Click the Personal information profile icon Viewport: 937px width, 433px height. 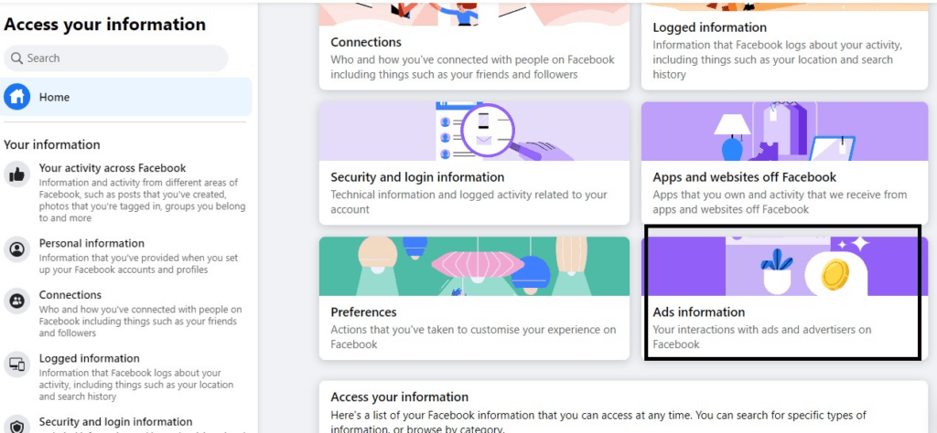click(x=16, y=249)
